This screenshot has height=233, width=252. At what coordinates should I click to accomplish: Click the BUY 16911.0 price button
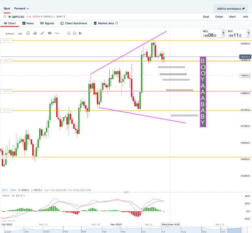pyautogui.click(x=238, y=33)
